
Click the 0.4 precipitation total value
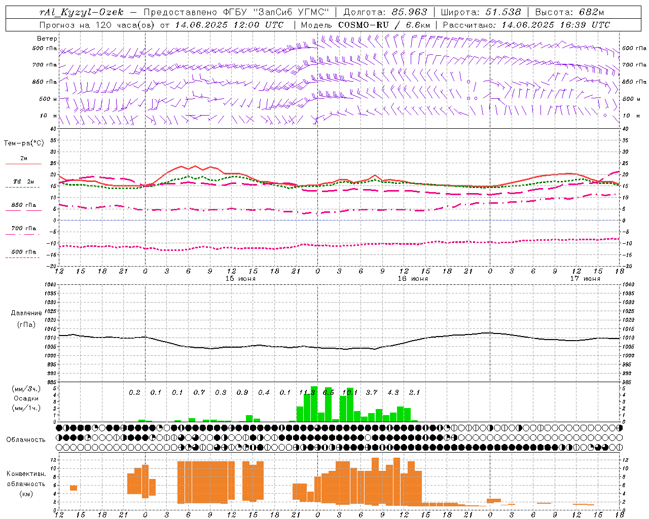[264, 393]
